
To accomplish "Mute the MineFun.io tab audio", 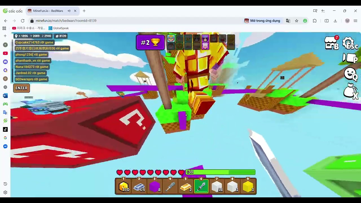I will tap(69, 11).
